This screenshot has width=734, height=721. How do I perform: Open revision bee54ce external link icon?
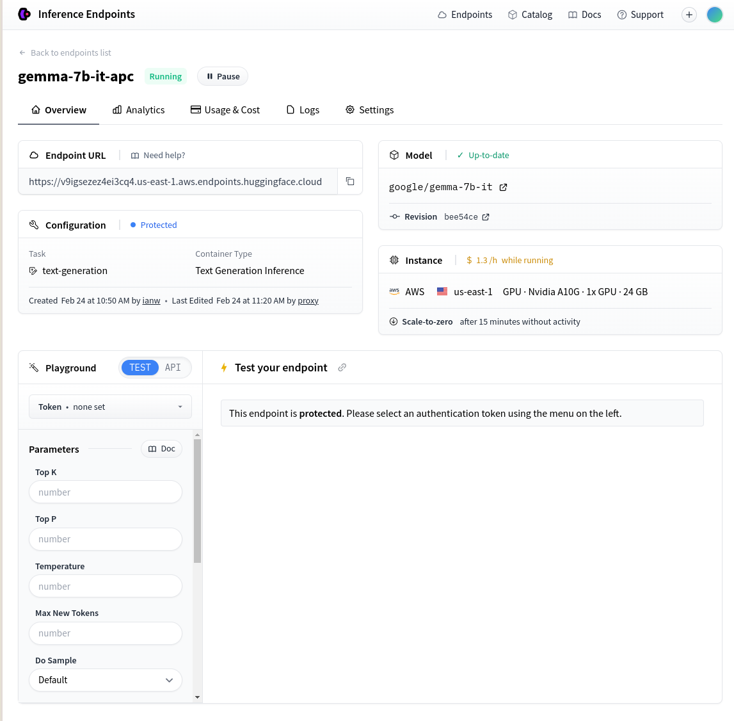(x=486, y=217)
